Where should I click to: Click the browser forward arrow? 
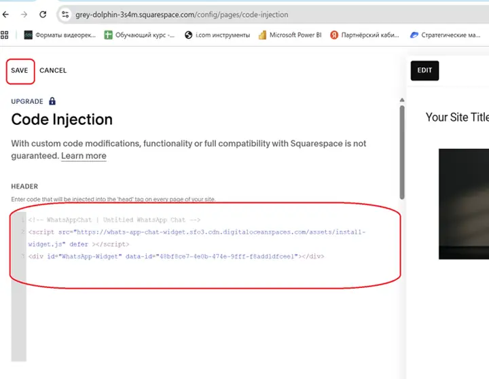coord(24,14)
